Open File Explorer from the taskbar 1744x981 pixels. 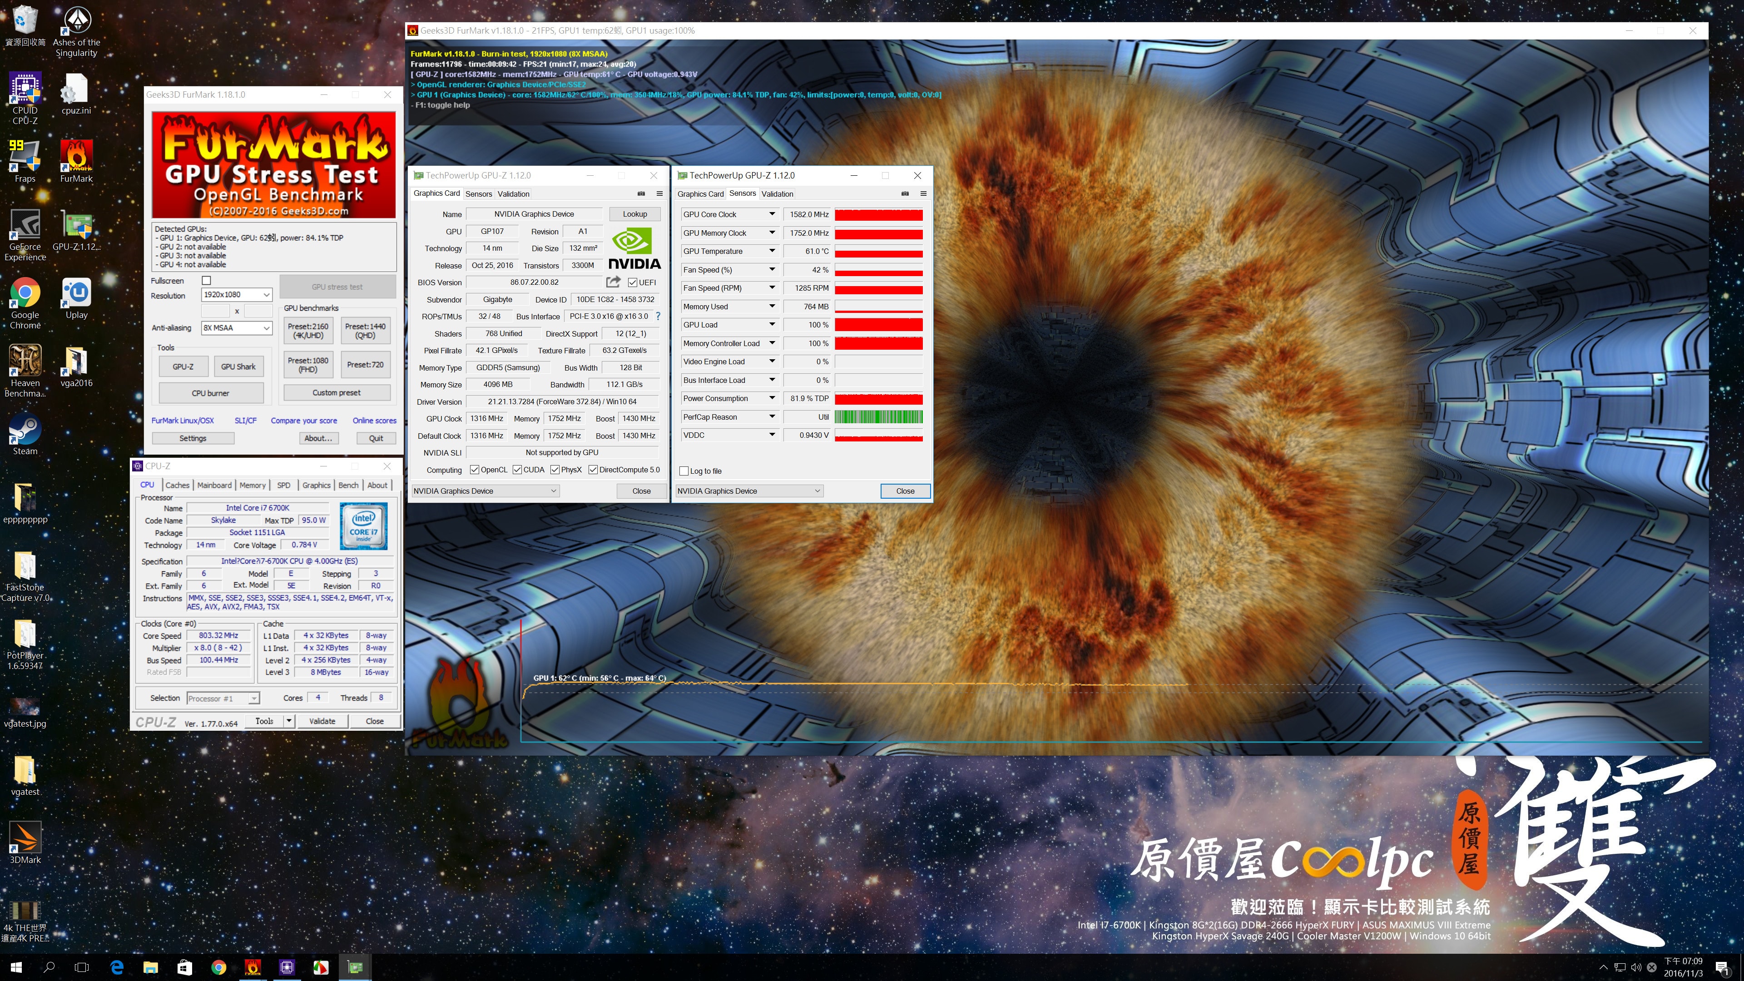point(150,967)
